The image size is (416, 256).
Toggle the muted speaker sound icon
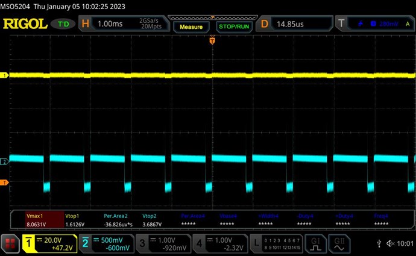(x=390, y=243)
